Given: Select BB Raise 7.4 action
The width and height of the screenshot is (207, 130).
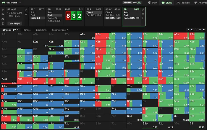Looking at the screenshot, I should [53, 18].
